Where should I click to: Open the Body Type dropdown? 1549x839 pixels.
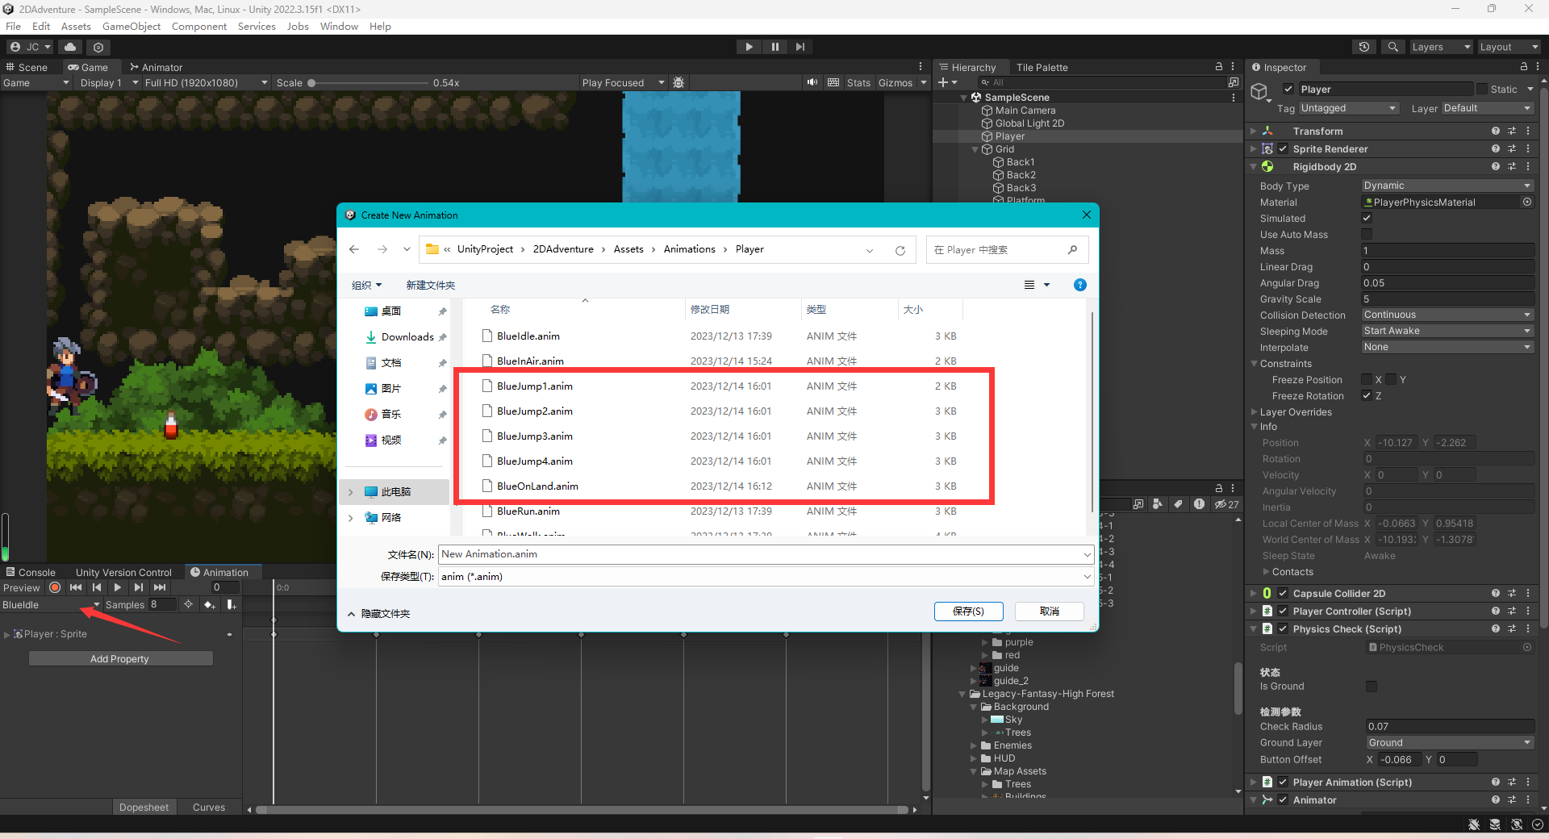[x=1447, y=186]
